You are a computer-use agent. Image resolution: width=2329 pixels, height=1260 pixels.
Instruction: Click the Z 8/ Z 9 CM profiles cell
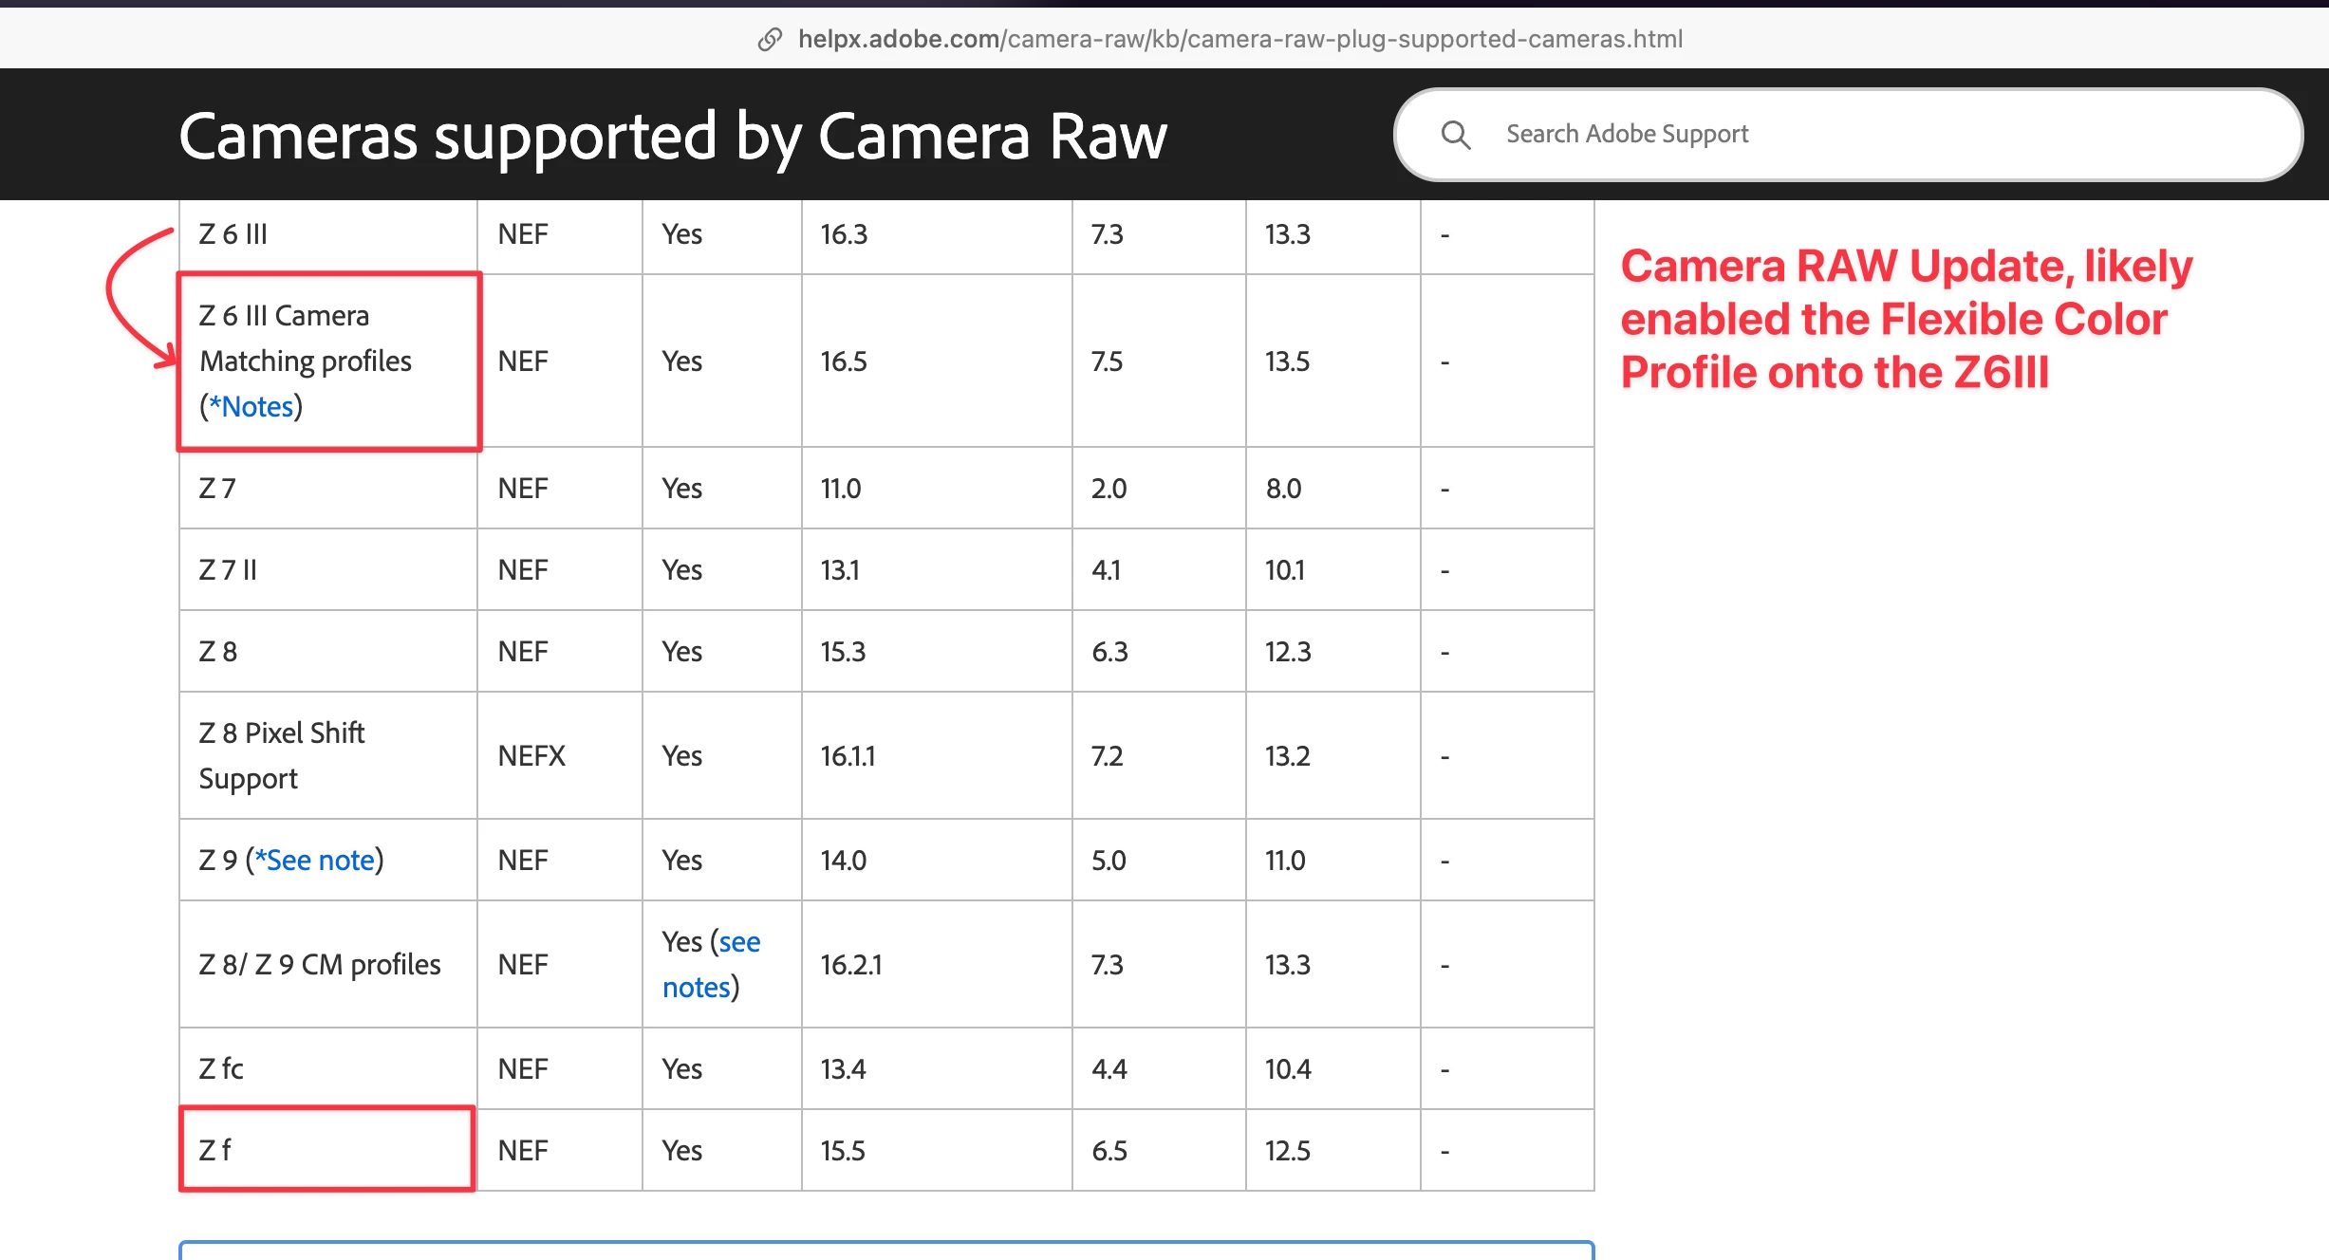click(x=320, y=965)
